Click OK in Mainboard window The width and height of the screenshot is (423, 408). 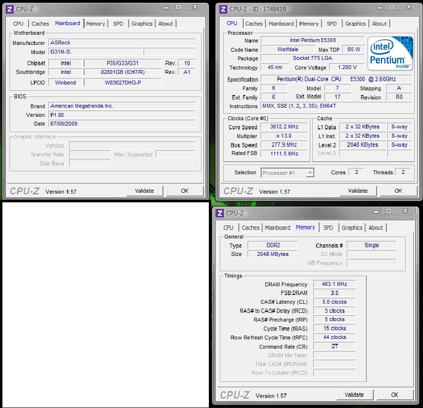pyautogui.click(x=185, y=191)
